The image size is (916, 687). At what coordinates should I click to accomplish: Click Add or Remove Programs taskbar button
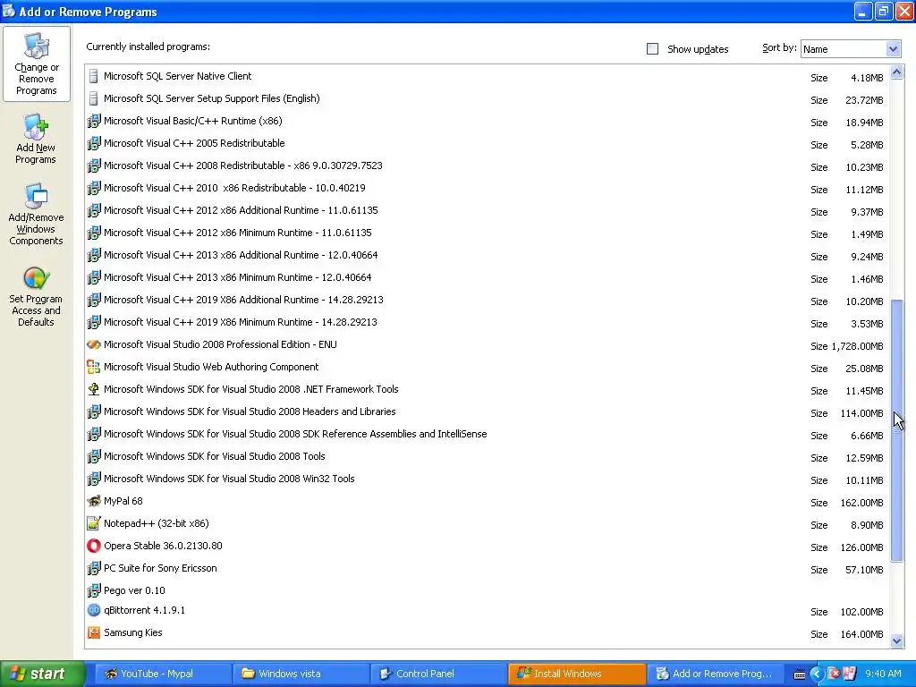click(715, 674)
